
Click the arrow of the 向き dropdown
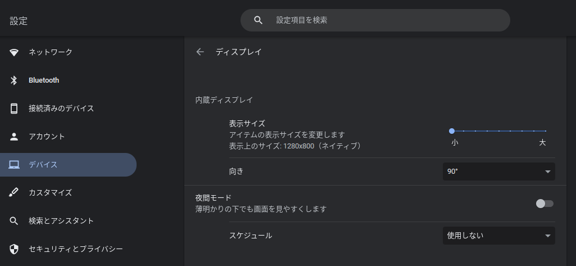(548, 172)
